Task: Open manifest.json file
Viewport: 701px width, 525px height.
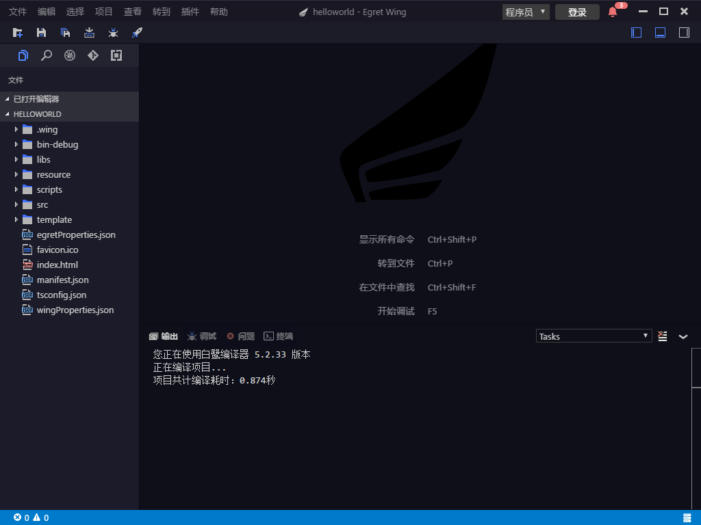Action: [69, 280]
